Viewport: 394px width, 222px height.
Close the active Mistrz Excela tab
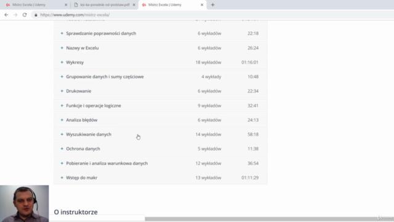coord(202,5)
